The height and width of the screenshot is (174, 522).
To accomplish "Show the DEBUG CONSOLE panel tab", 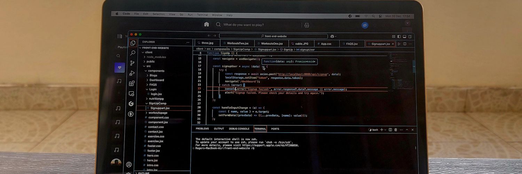I will (x=239, y=129).
